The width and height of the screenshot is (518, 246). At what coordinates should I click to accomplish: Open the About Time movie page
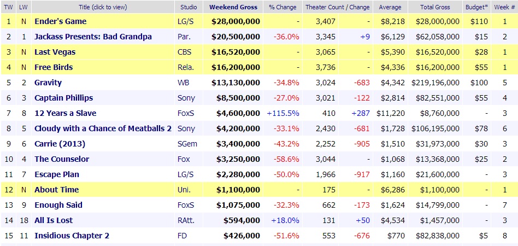point(56,190)
